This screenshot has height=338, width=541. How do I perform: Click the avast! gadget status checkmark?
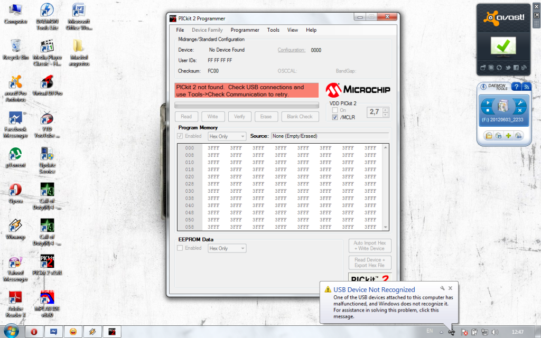pos(503,46)
